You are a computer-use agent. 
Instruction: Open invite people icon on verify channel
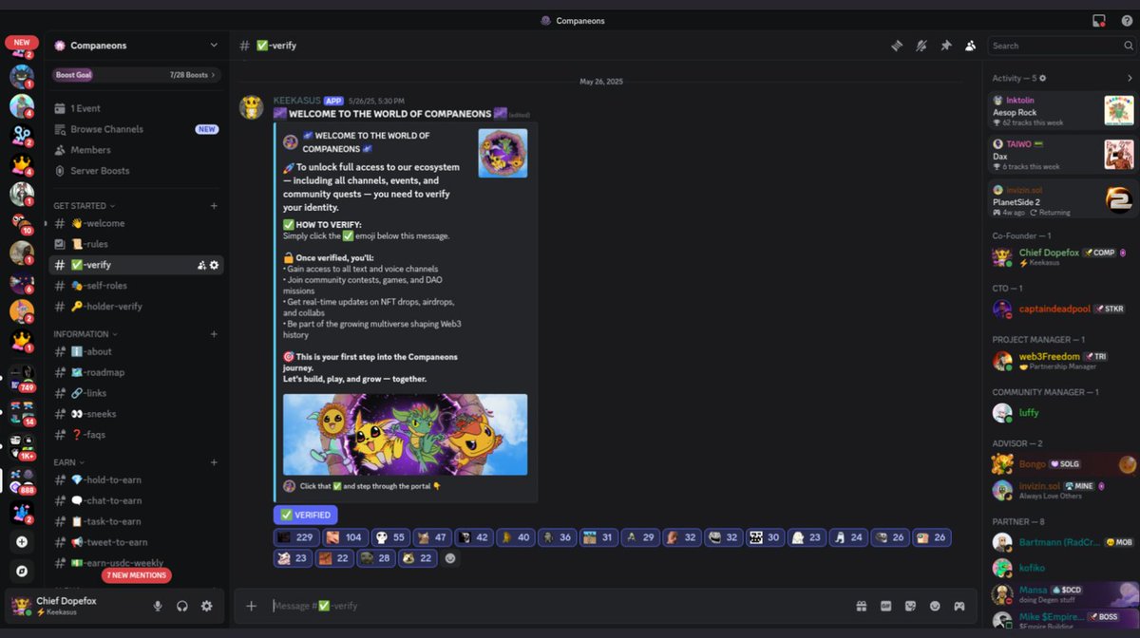point(201,265)
